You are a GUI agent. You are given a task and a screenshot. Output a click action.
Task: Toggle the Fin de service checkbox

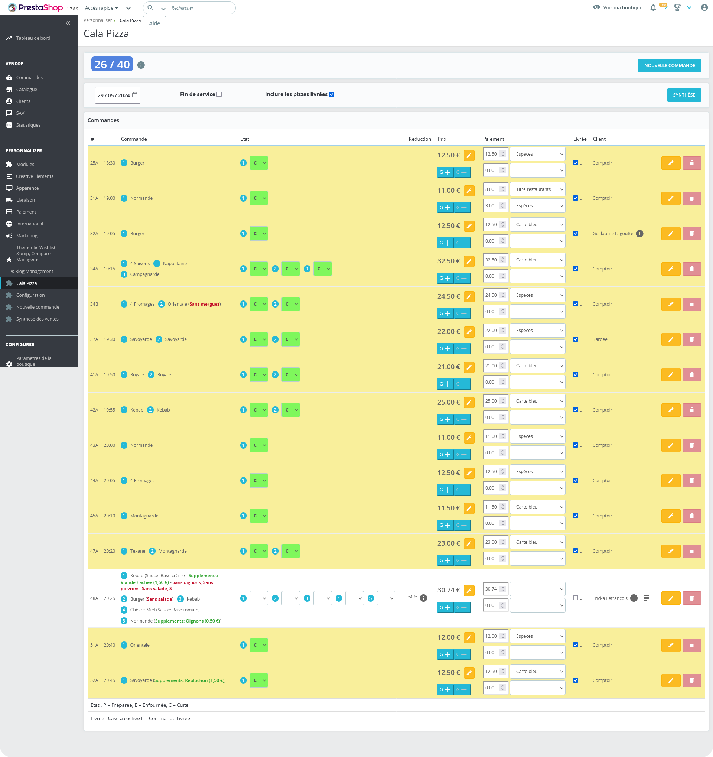pos(219,94)
